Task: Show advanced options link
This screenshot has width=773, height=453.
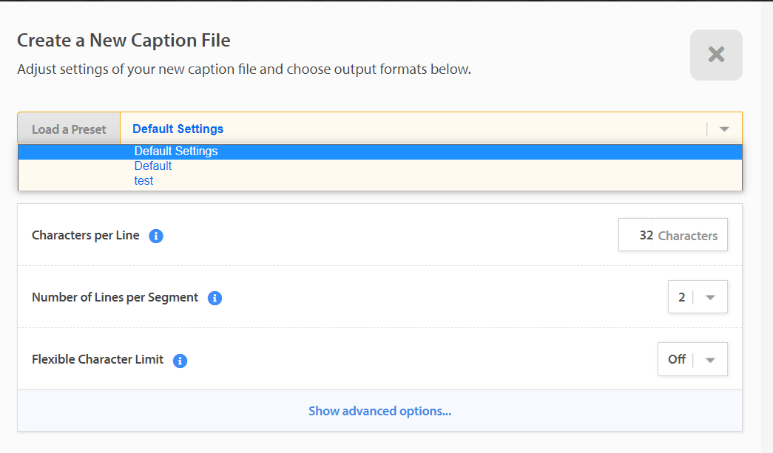Action: (379, 411)
